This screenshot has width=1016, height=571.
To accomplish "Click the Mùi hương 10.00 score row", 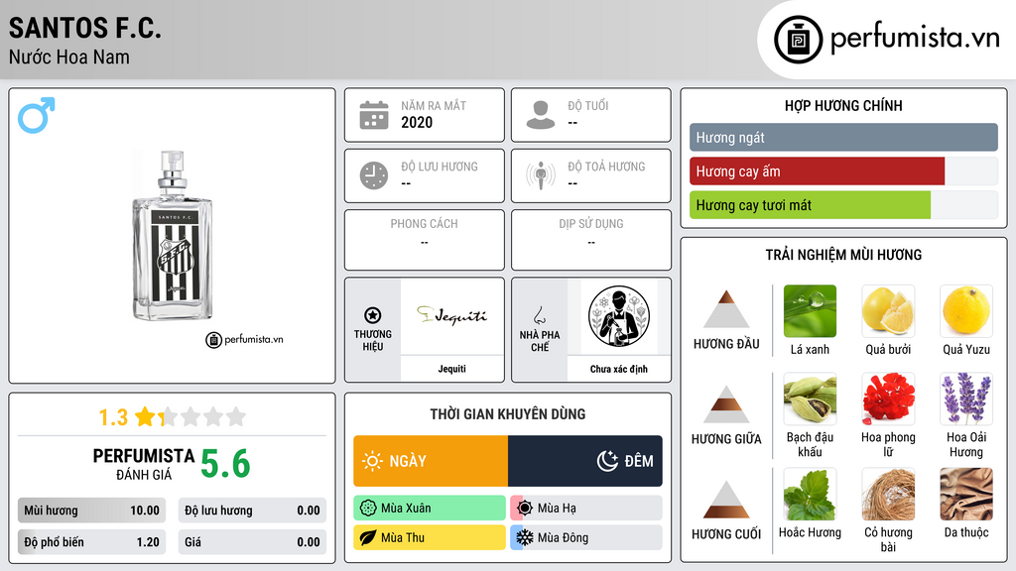I will 91,511.
